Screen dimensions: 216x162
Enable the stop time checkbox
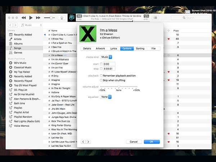pyautogui.click(x=101, y=69)
